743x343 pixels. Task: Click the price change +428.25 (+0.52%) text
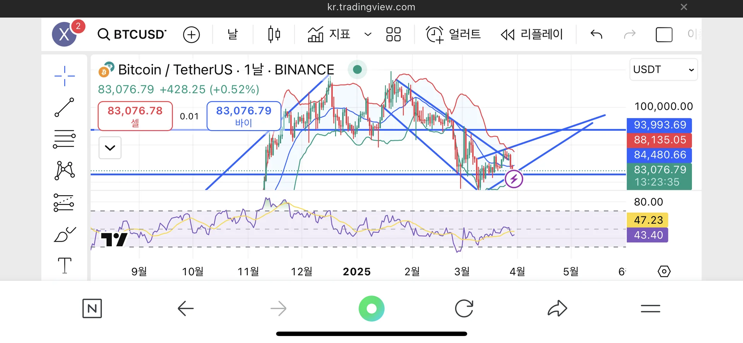pyautogui.click(x=209, y=89)
